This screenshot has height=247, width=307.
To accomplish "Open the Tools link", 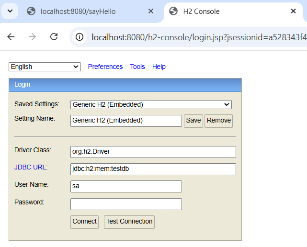I will pos(137,67).
